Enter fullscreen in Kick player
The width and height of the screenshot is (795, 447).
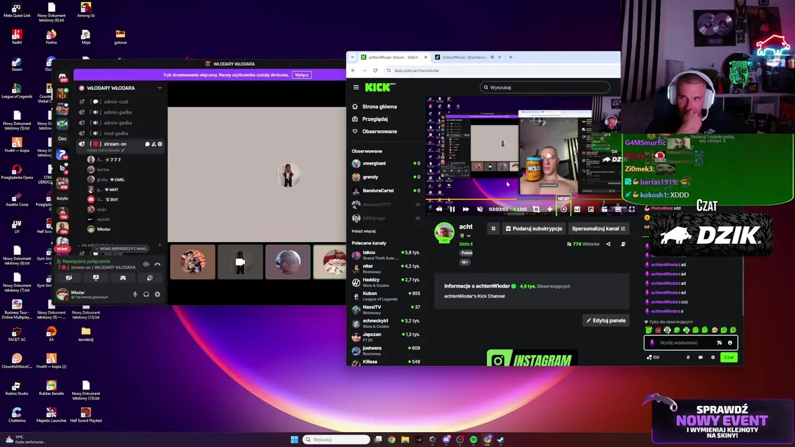coord(632,209)
